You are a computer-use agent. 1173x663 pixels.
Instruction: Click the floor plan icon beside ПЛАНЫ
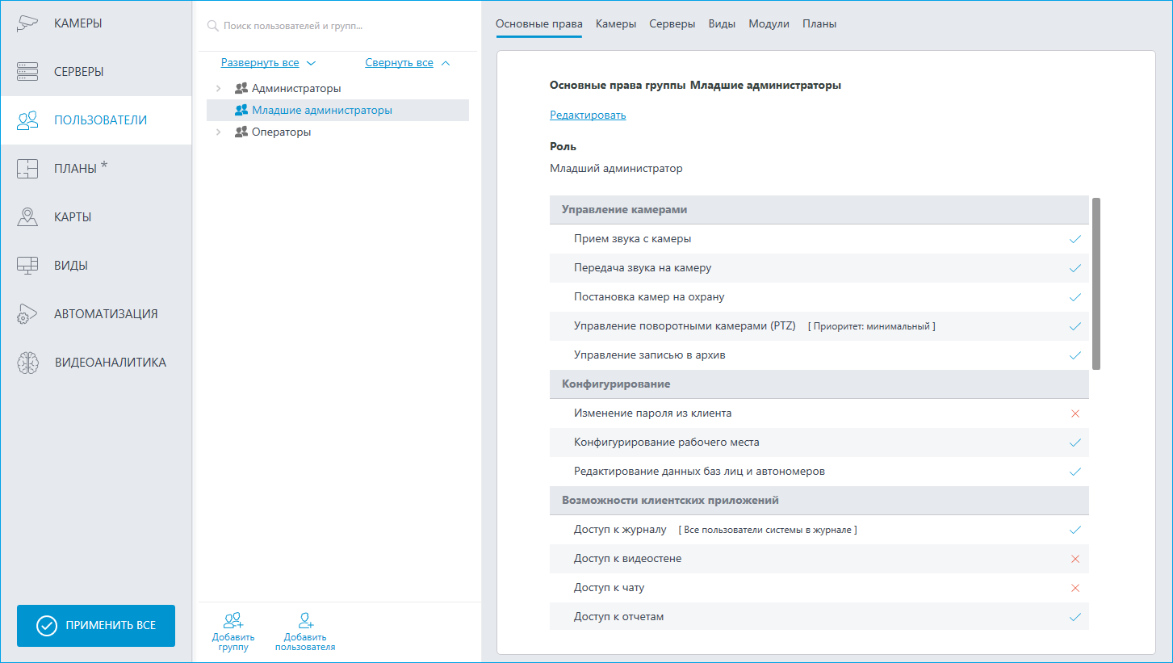pos(27,169)
